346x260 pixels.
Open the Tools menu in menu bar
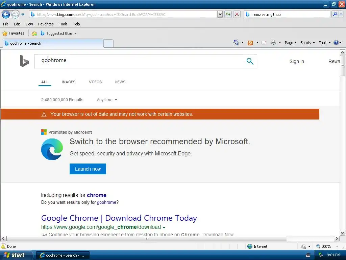click(63, 24)
